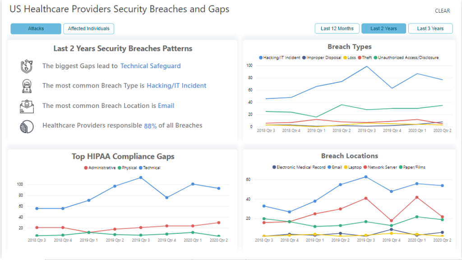Select the Last 2 Years range
The height and width of the screenshot is (260, 462).
[x=383, y=29]
